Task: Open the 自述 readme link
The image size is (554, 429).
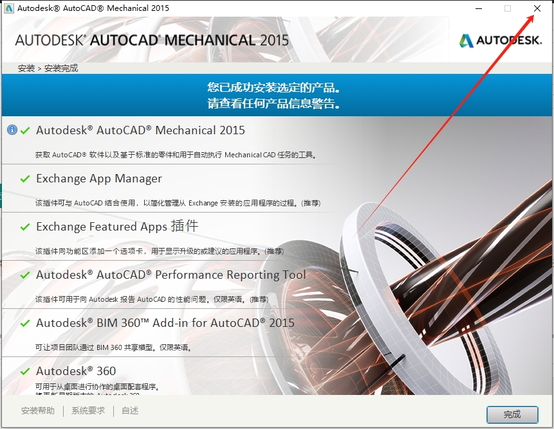Action: [130, 411]
